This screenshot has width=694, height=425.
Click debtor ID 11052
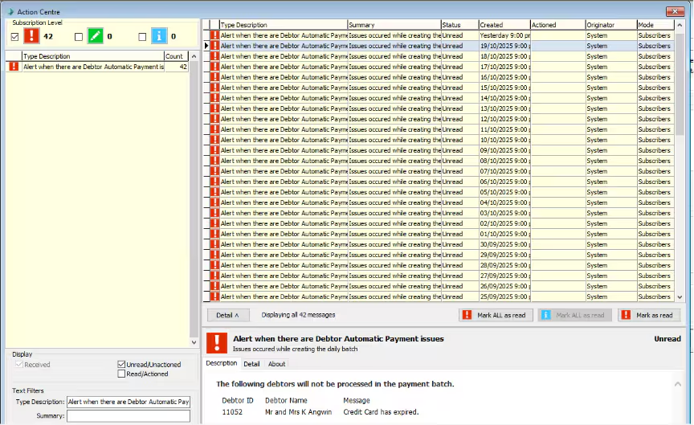[x=232, y=411]
